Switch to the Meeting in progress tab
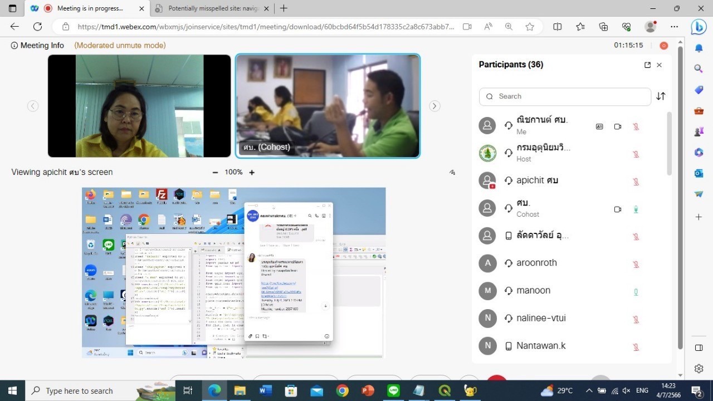This screenshot has width=713, height=401. click(x=89, y=8)
